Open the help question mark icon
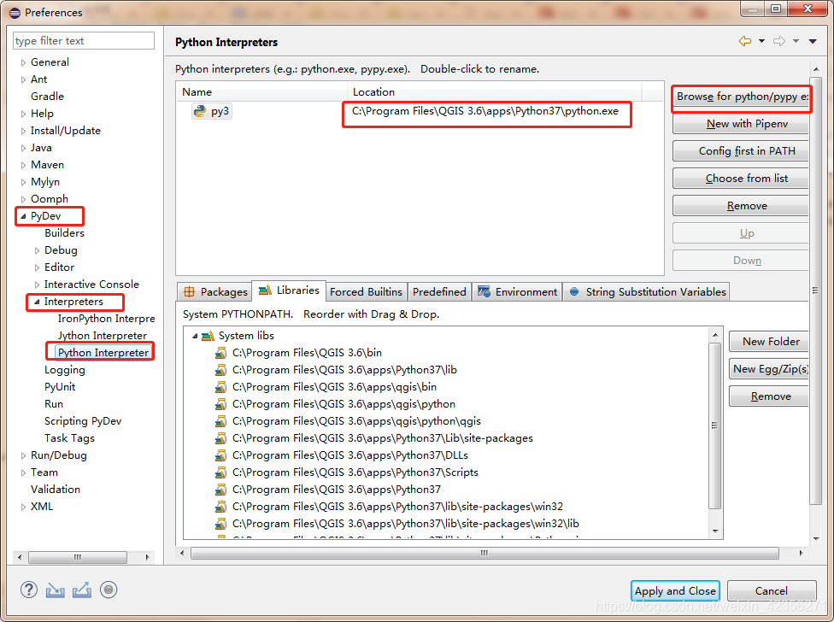Image resolution: width=834 pixels, height=622 pixels. click(x=29, y=590)
